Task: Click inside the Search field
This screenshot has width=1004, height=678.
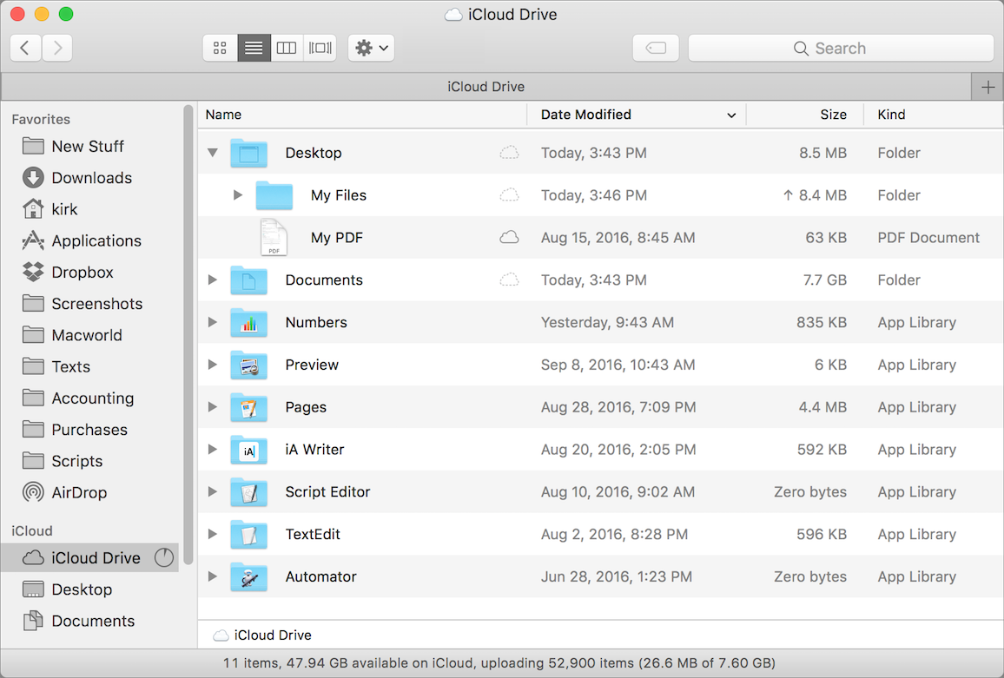Action: [840, 48]
